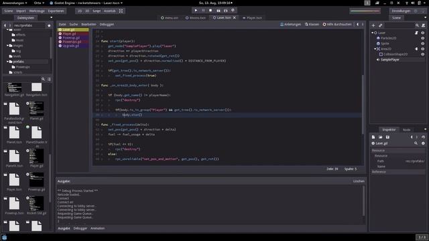This screenshot has height=241, width=429.
Task: Hide the Sprite node
Action: pyautogui.click(x=423, y=44)
